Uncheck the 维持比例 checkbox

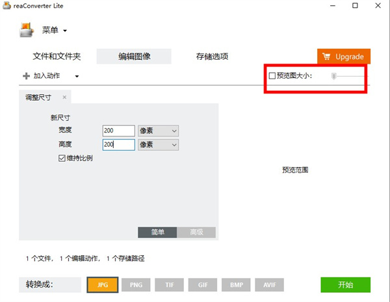62,158
